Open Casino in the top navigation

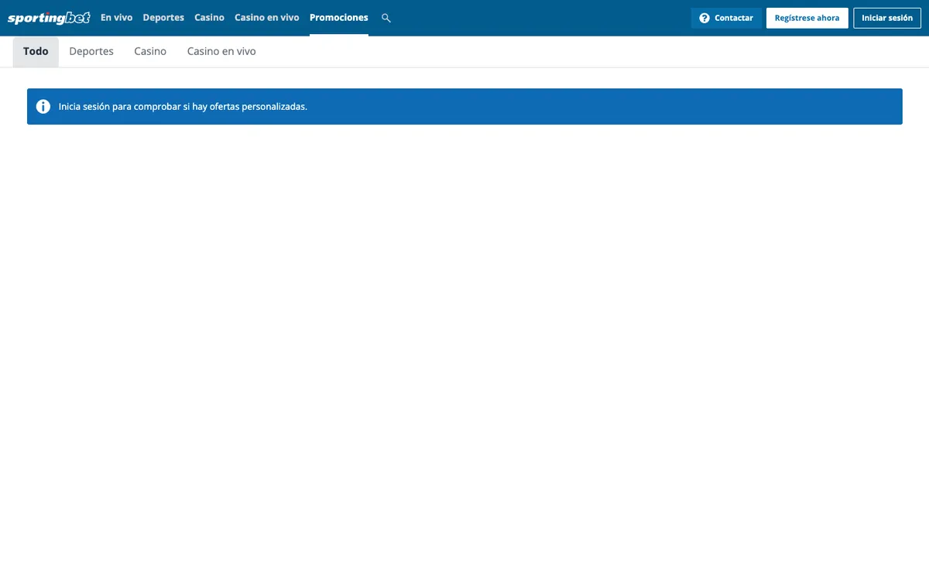point(209,18)
